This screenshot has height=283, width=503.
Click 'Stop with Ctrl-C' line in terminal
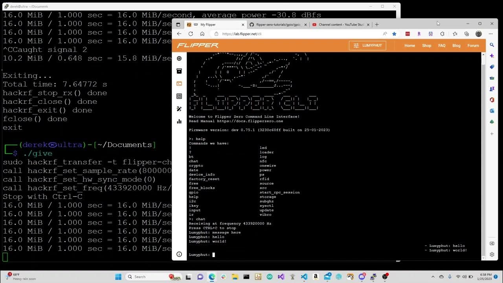(x=42, y=197)
